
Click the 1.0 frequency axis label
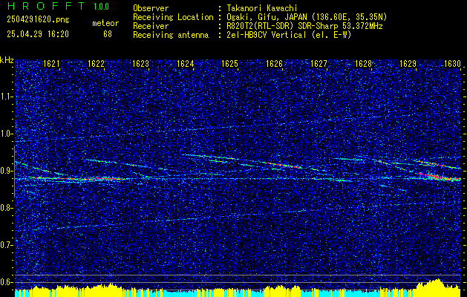point(7,134)
